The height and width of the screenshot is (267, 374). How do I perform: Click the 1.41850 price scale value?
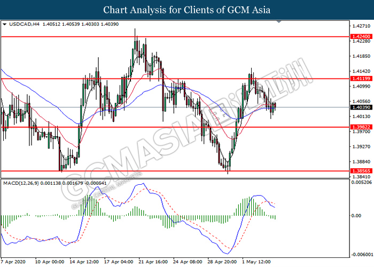tap(362, 56)
